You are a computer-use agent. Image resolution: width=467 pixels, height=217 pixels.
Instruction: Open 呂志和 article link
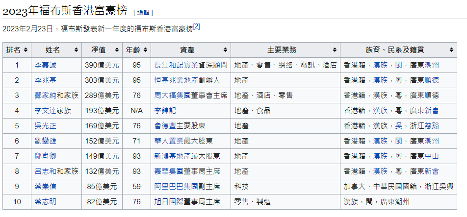[45, 171]
